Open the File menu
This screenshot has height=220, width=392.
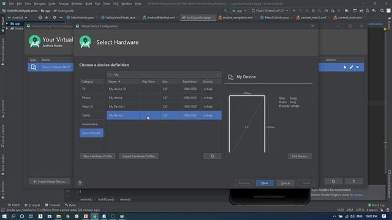click(11, 4)
